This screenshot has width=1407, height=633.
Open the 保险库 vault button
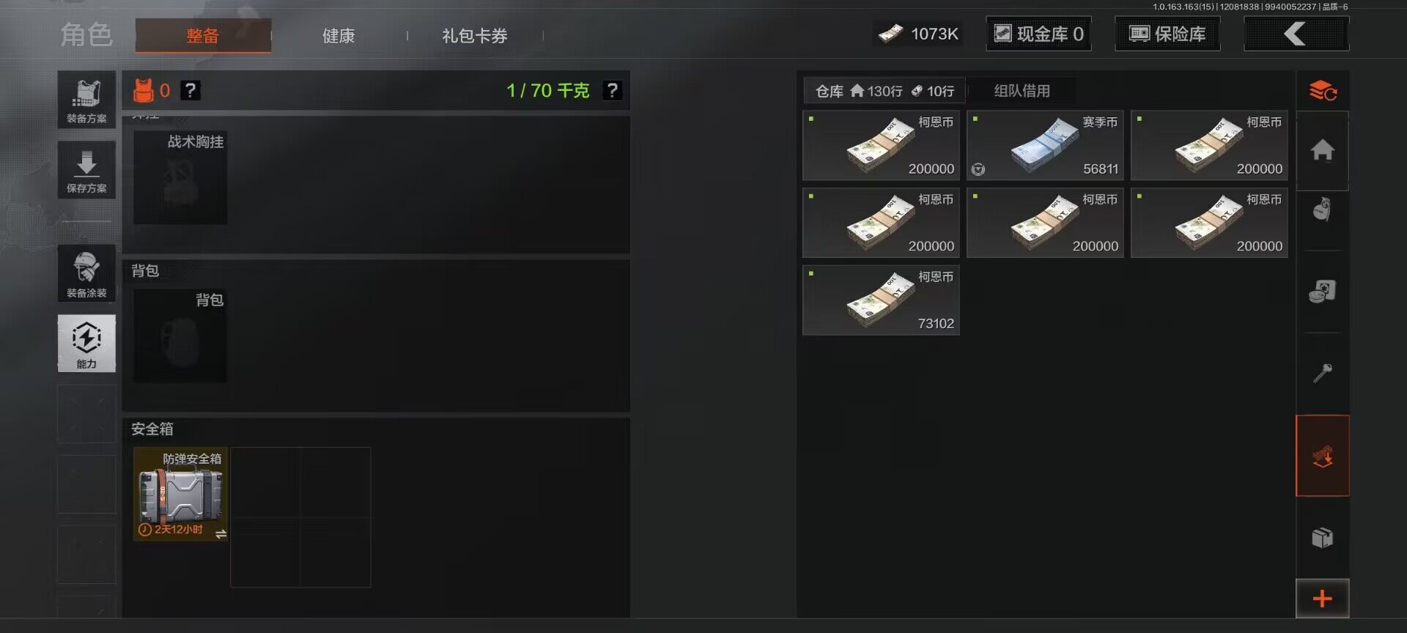tap(1167, 34)
